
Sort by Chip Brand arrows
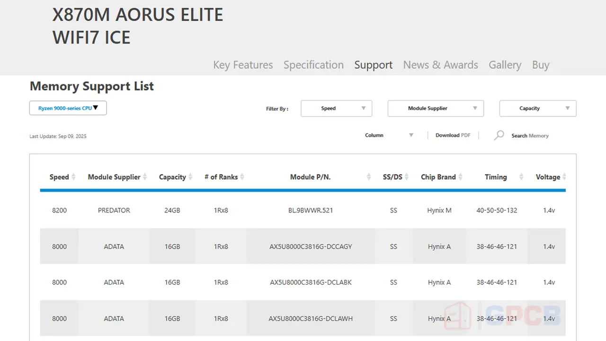460,177
